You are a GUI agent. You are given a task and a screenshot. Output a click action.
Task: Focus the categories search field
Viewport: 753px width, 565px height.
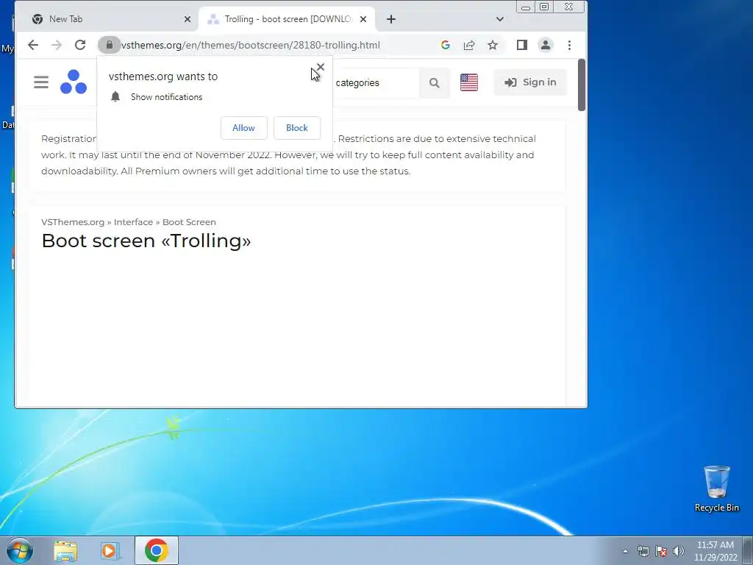(x=376, y=82)
